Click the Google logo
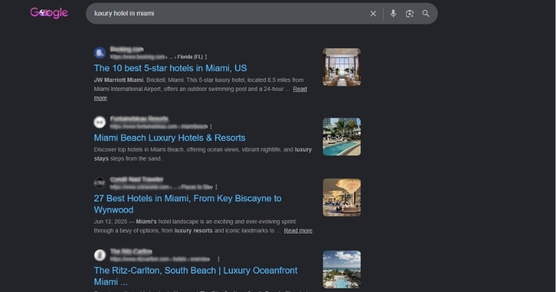Image resolution: width=556 pixels, height=292 pixels. click(x=49, y=13)
